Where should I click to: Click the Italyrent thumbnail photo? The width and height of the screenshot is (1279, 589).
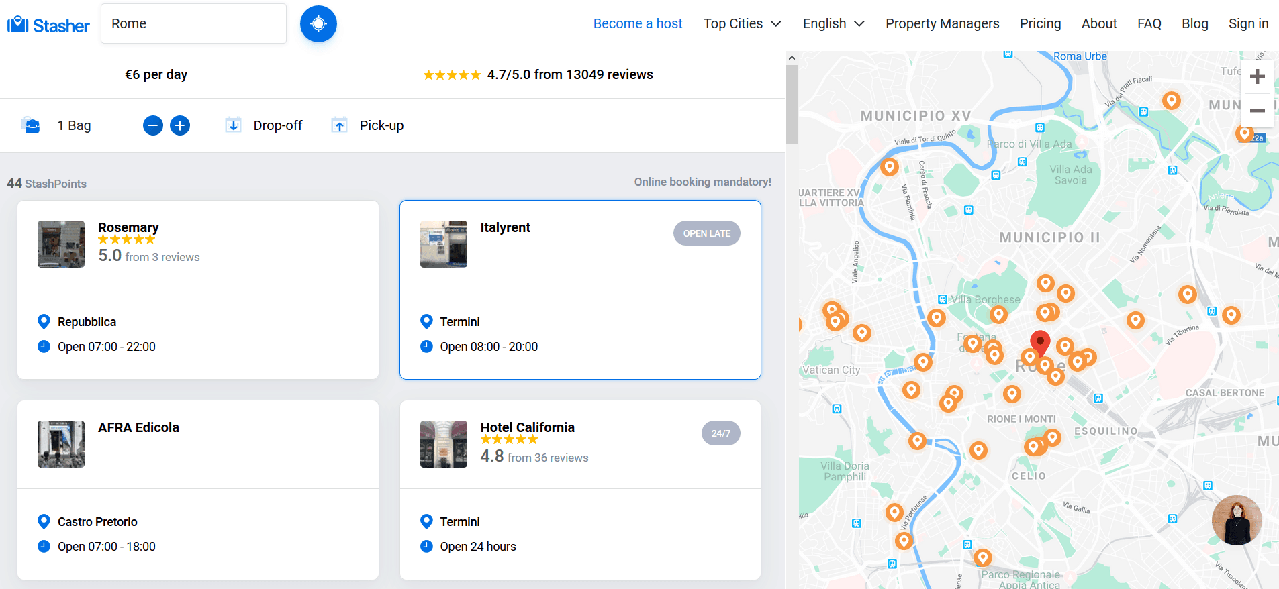tap(444, 244)
